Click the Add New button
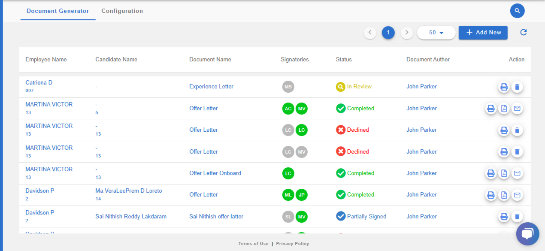Screen dimensions: 545x251 pos(483,33)
